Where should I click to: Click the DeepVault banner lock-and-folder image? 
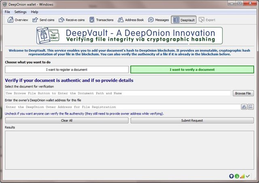[x=48, y=36]
